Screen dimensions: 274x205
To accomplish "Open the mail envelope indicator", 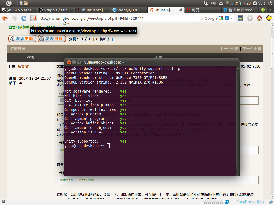I will (221, 3).
